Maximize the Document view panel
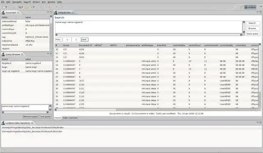The image size is (263, 153). pos(51,12)
